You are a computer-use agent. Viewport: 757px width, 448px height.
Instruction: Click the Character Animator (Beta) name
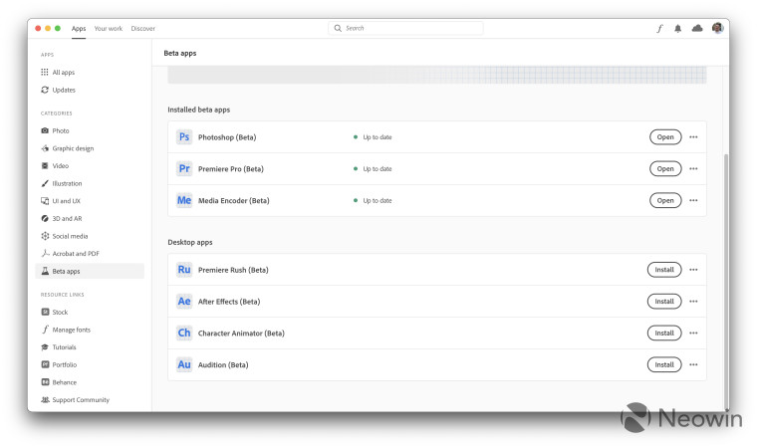click(x=241, y=334)
